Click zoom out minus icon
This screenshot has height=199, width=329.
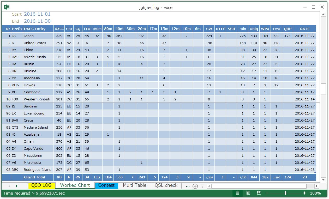tap(267, 193)
